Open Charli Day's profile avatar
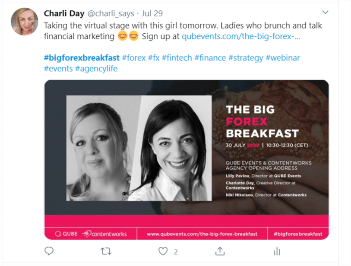 pos(25,22)
